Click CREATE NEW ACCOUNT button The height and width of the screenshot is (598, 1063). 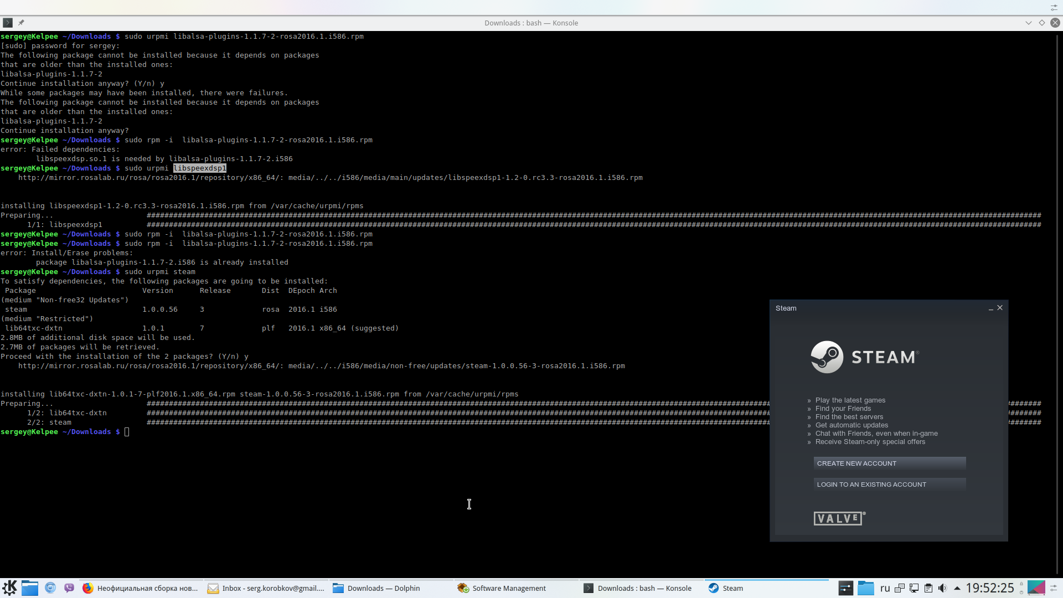[x=889, y=463]
